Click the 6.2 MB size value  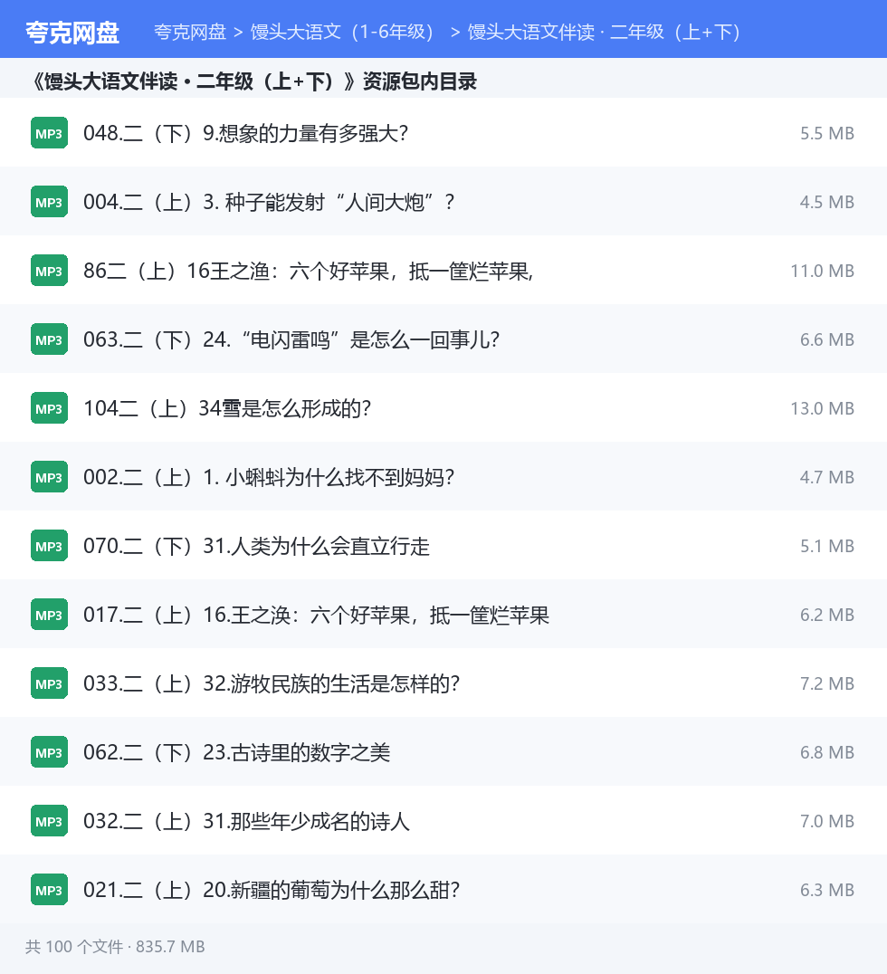pyautogui.click(x=826, y=615)
